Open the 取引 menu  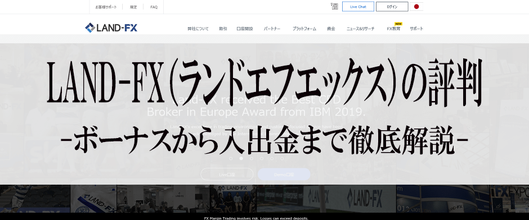[223, 29]
